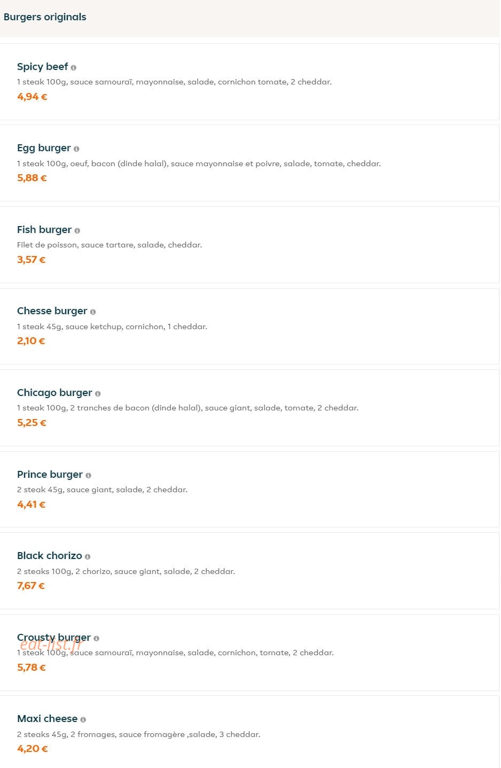The width and height of the screenshot is (501, 768).
Task: Click the 5,78 € Crousty burger price
Action: point(32,668)
